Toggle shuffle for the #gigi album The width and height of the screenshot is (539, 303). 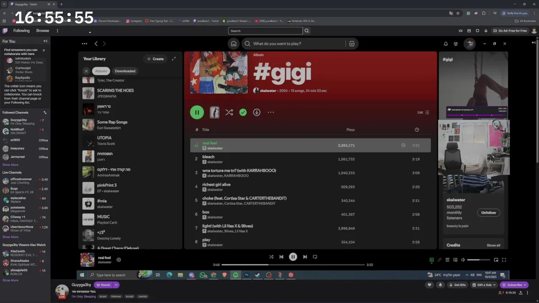pos(229,112)
